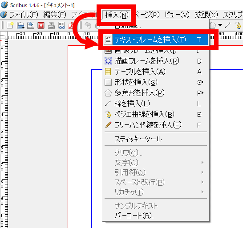Open the 挿入(N) menu
Image resolution: width=243 pixels, height=228 pixels.
coord(117,15)
